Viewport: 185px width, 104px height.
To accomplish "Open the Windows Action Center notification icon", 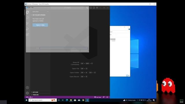I will pos(154,100).
